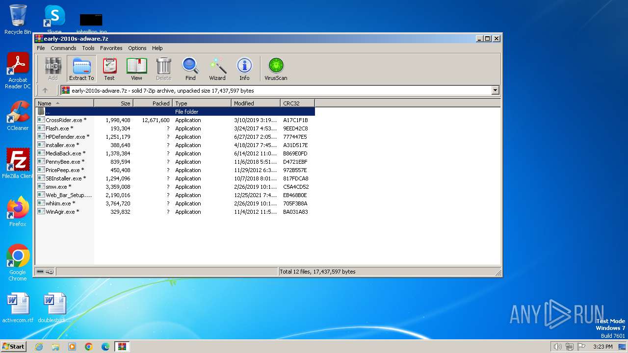This screenshot has height=353, width=628.
Task: Sort list by Modified column
Action: tap(256, 103)
